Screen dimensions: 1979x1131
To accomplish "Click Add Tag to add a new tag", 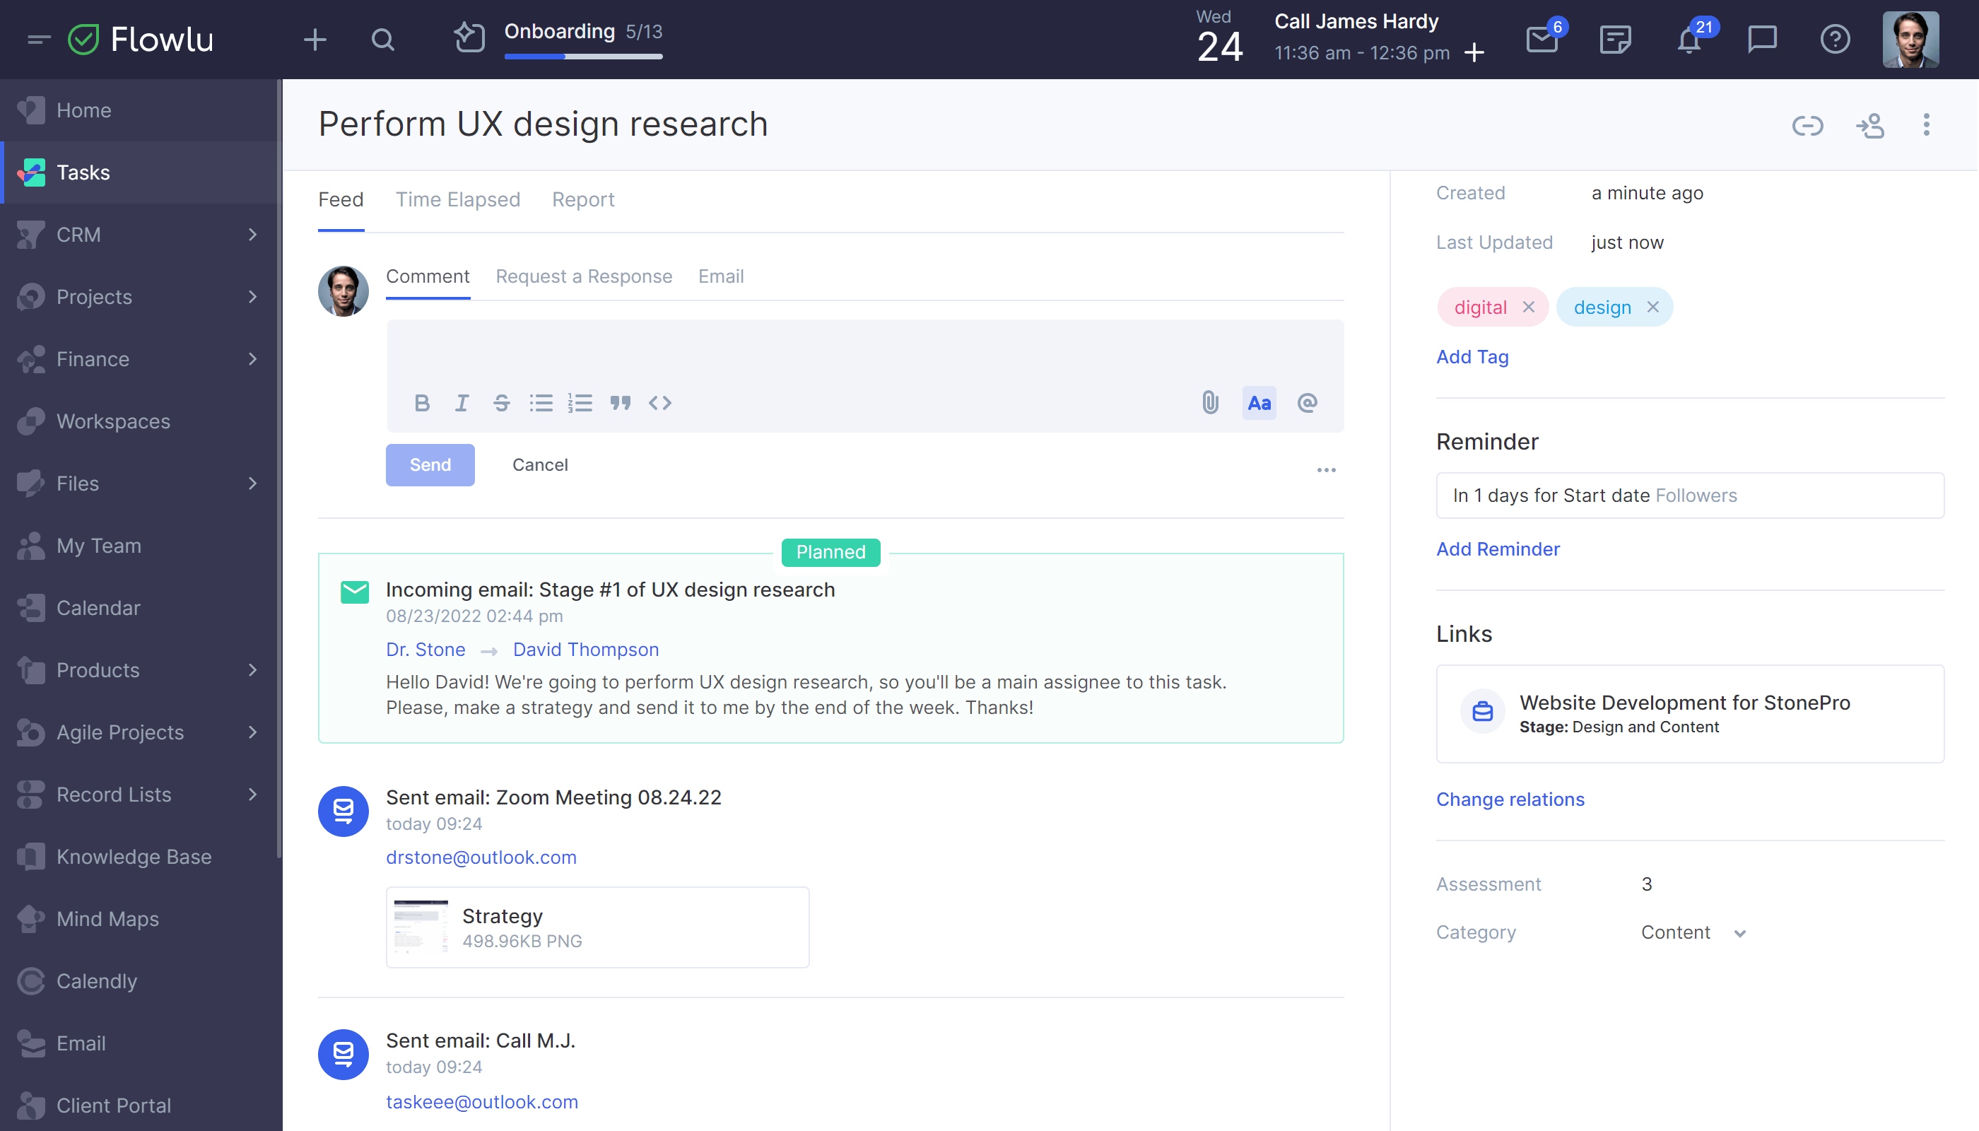I will 1472,356.
